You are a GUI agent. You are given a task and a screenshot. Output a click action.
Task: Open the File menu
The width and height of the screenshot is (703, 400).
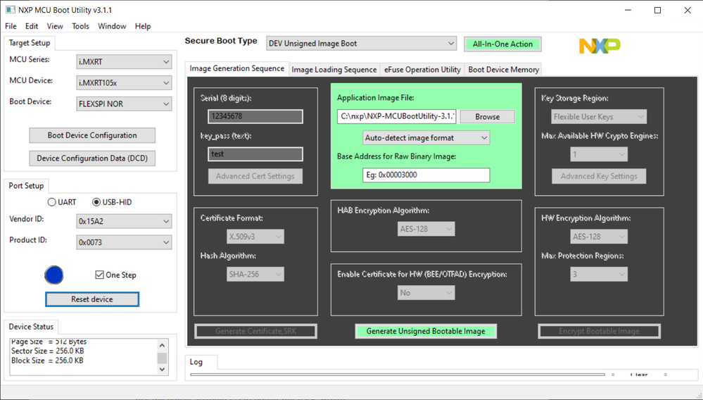click(11, 26)
